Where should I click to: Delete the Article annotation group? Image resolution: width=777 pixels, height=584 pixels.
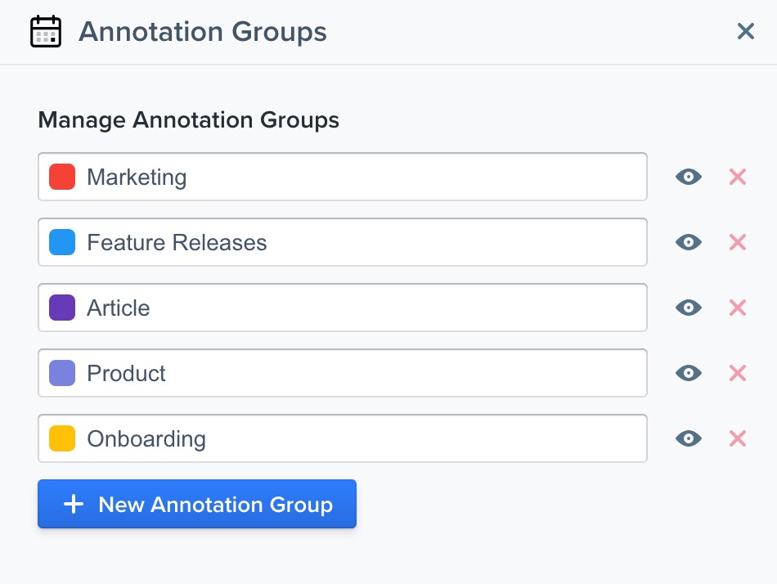click(x=737, y=308)
